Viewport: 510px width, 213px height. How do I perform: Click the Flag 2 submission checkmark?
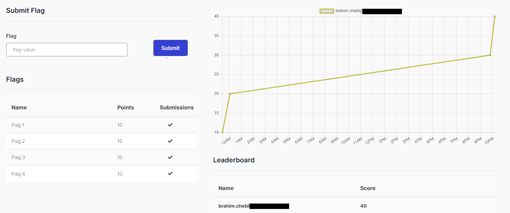tap(170, 141)
